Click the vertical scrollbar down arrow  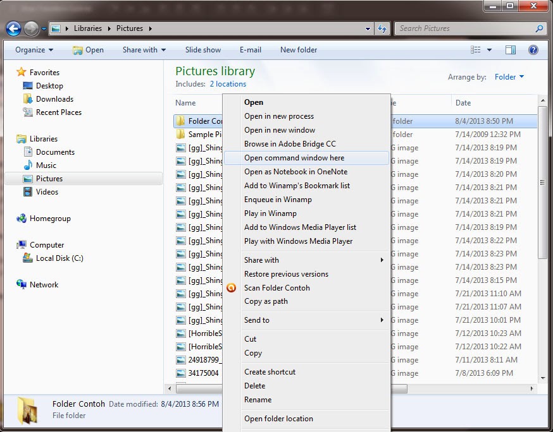coord(543,378)
